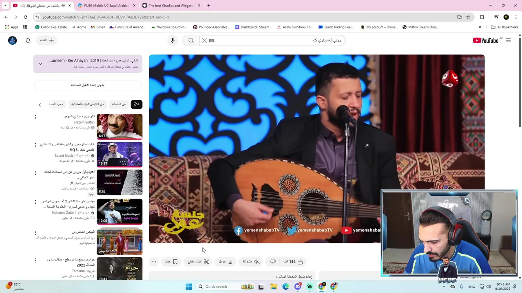Viewport: 522px width, 293px height.
Task: Open Apps shortcut in bookmarks bar
Action: click(11, 27)
